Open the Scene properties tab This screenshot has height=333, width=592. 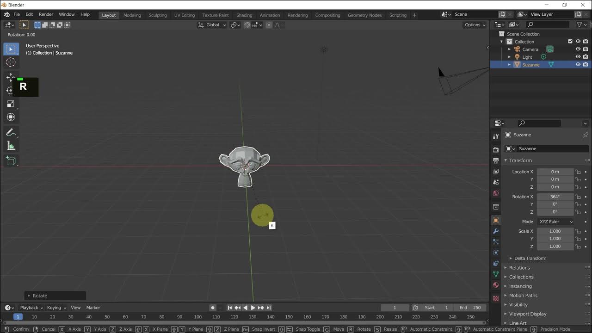pos(496,182)
